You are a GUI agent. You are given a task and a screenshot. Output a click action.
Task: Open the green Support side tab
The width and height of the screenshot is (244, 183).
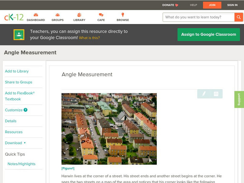239,99
